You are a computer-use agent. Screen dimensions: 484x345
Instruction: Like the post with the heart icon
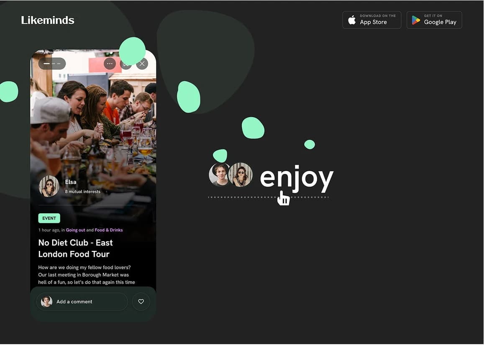point(141,302)
